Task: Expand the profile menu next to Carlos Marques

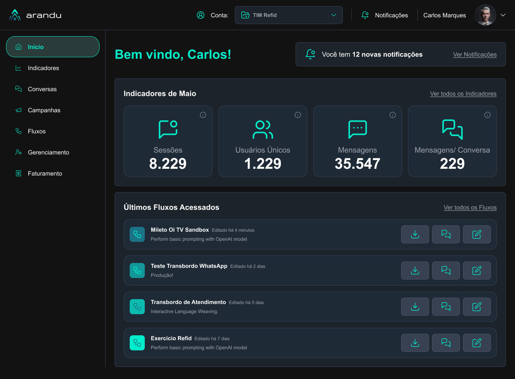Action: 503,15
